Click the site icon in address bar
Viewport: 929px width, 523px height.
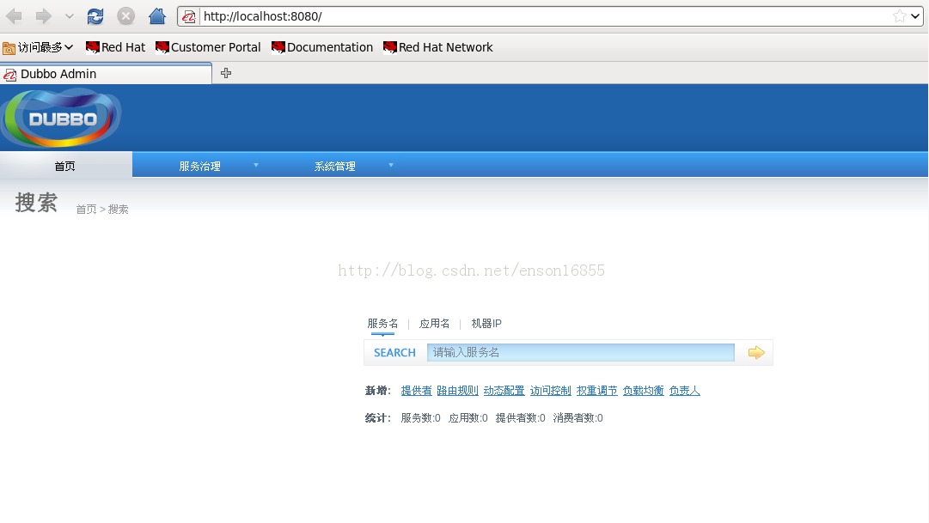tap(189, 16)
